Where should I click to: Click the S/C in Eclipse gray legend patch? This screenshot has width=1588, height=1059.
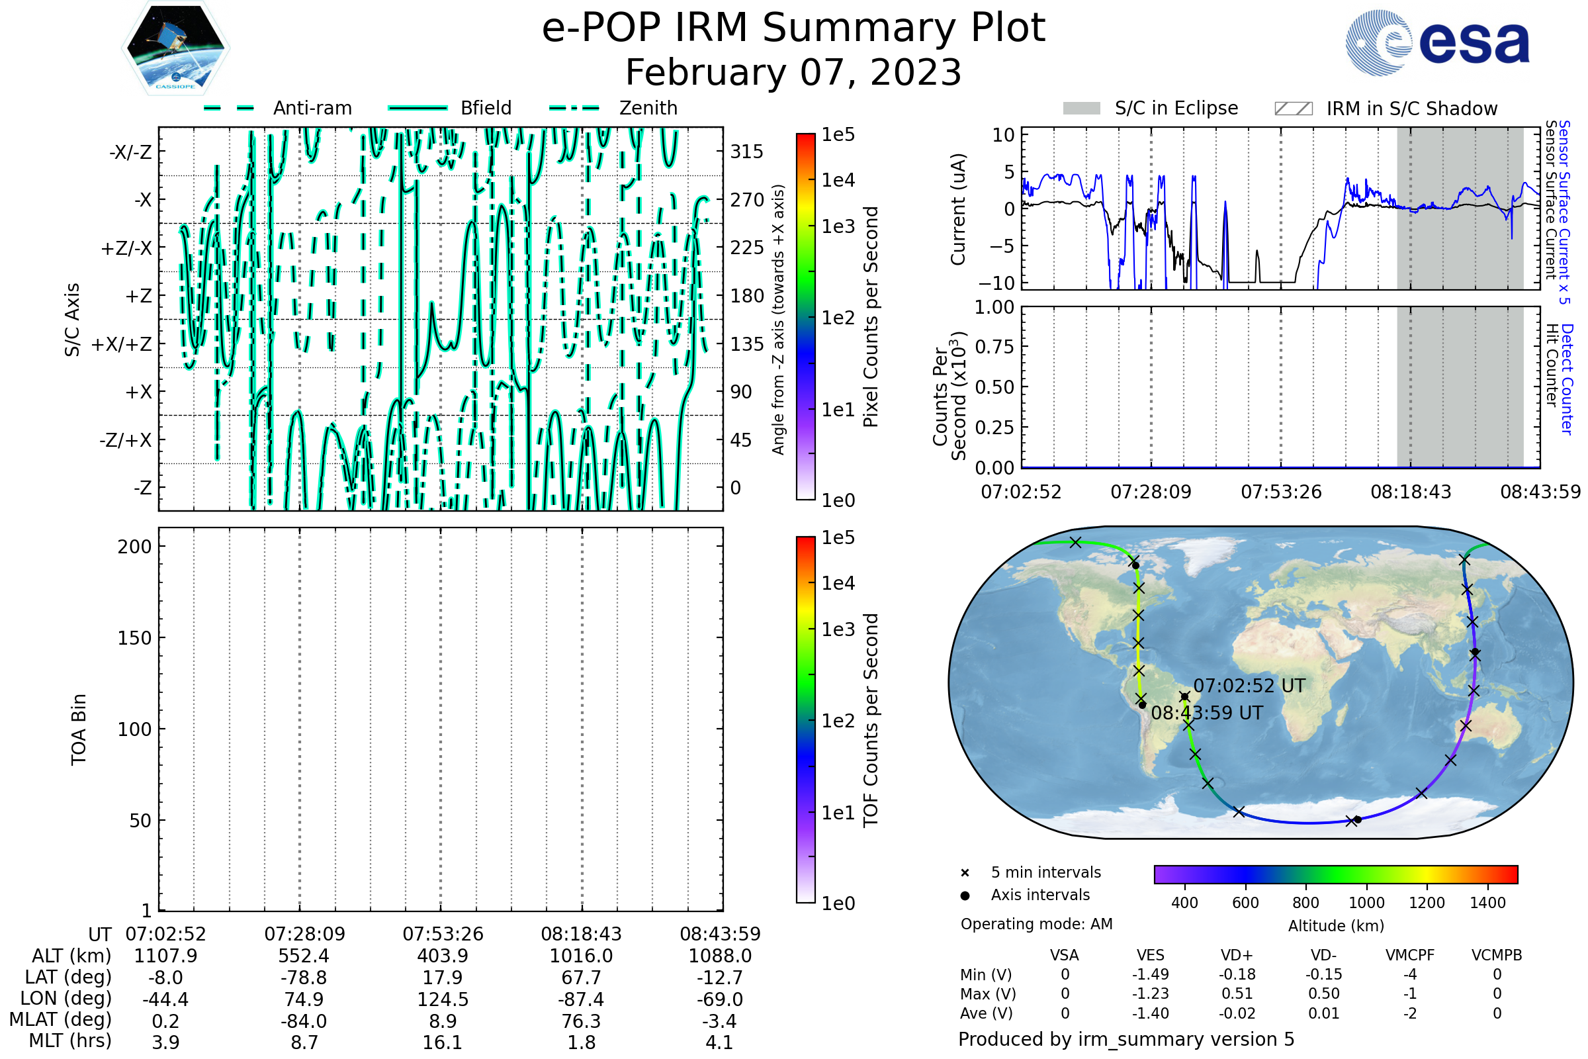tap(1081, 109)
